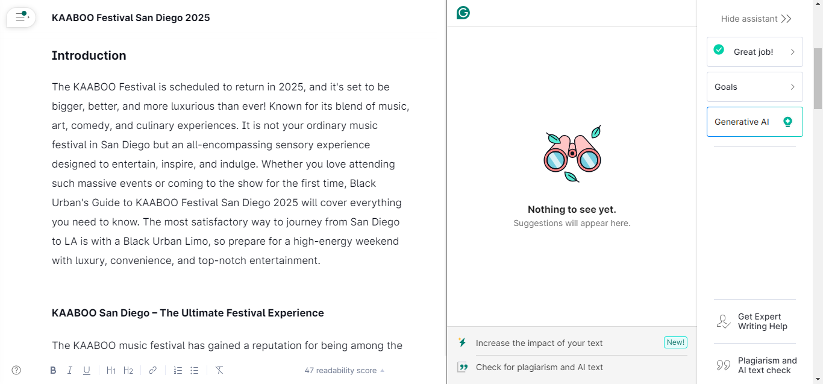The height and width of the screenshot is (384, 823).
Task: Insert a link using the link icon
Action: click(x=153, y=370)
